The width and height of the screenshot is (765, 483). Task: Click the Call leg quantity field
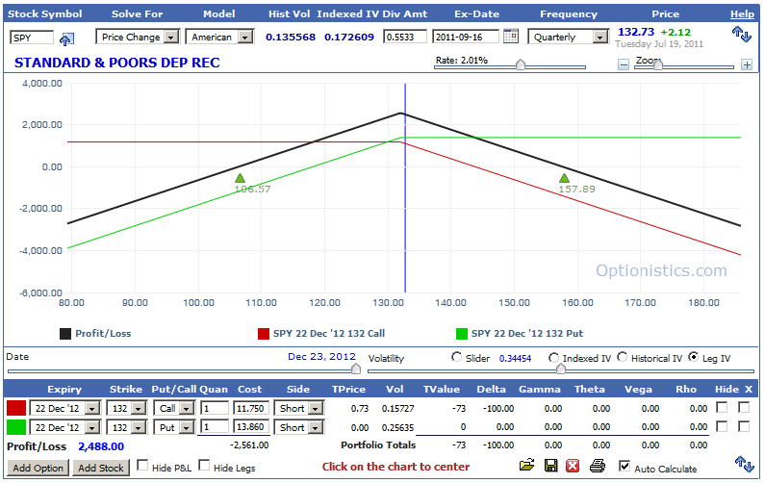216,408
